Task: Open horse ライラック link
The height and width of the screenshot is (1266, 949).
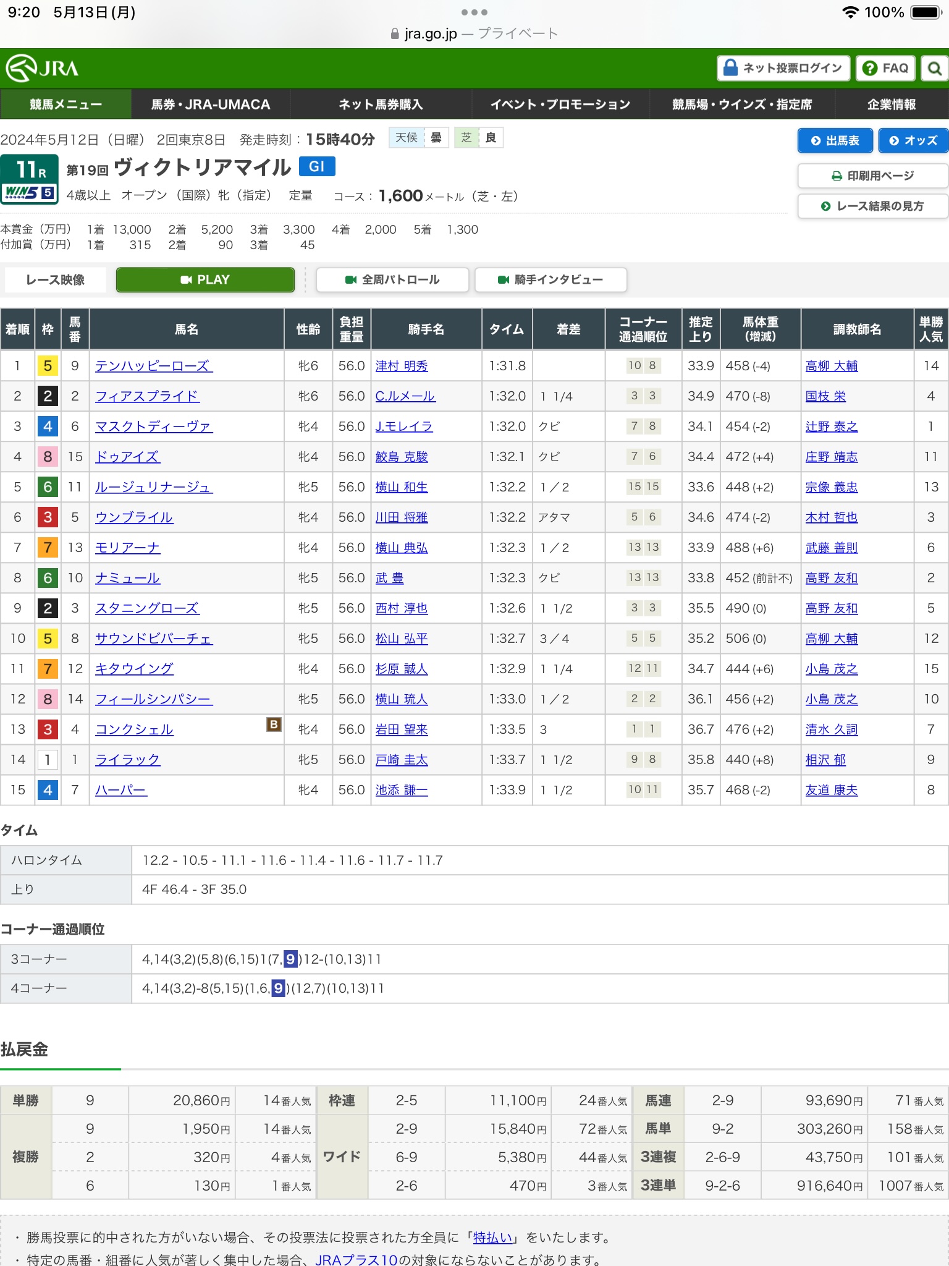Action: pos(127,760)
